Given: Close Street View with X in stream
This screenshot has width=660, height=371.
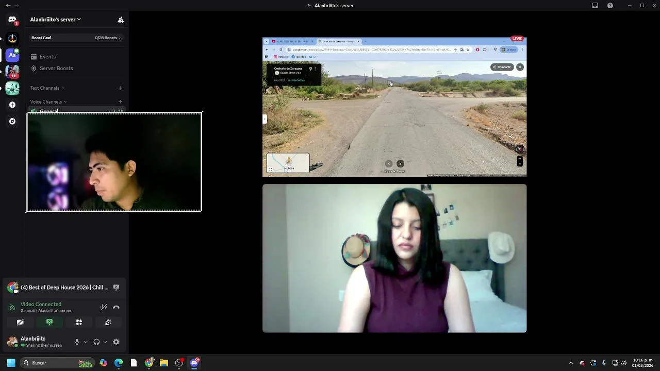Looking at the screenshot, I should [x=520, y=67].
